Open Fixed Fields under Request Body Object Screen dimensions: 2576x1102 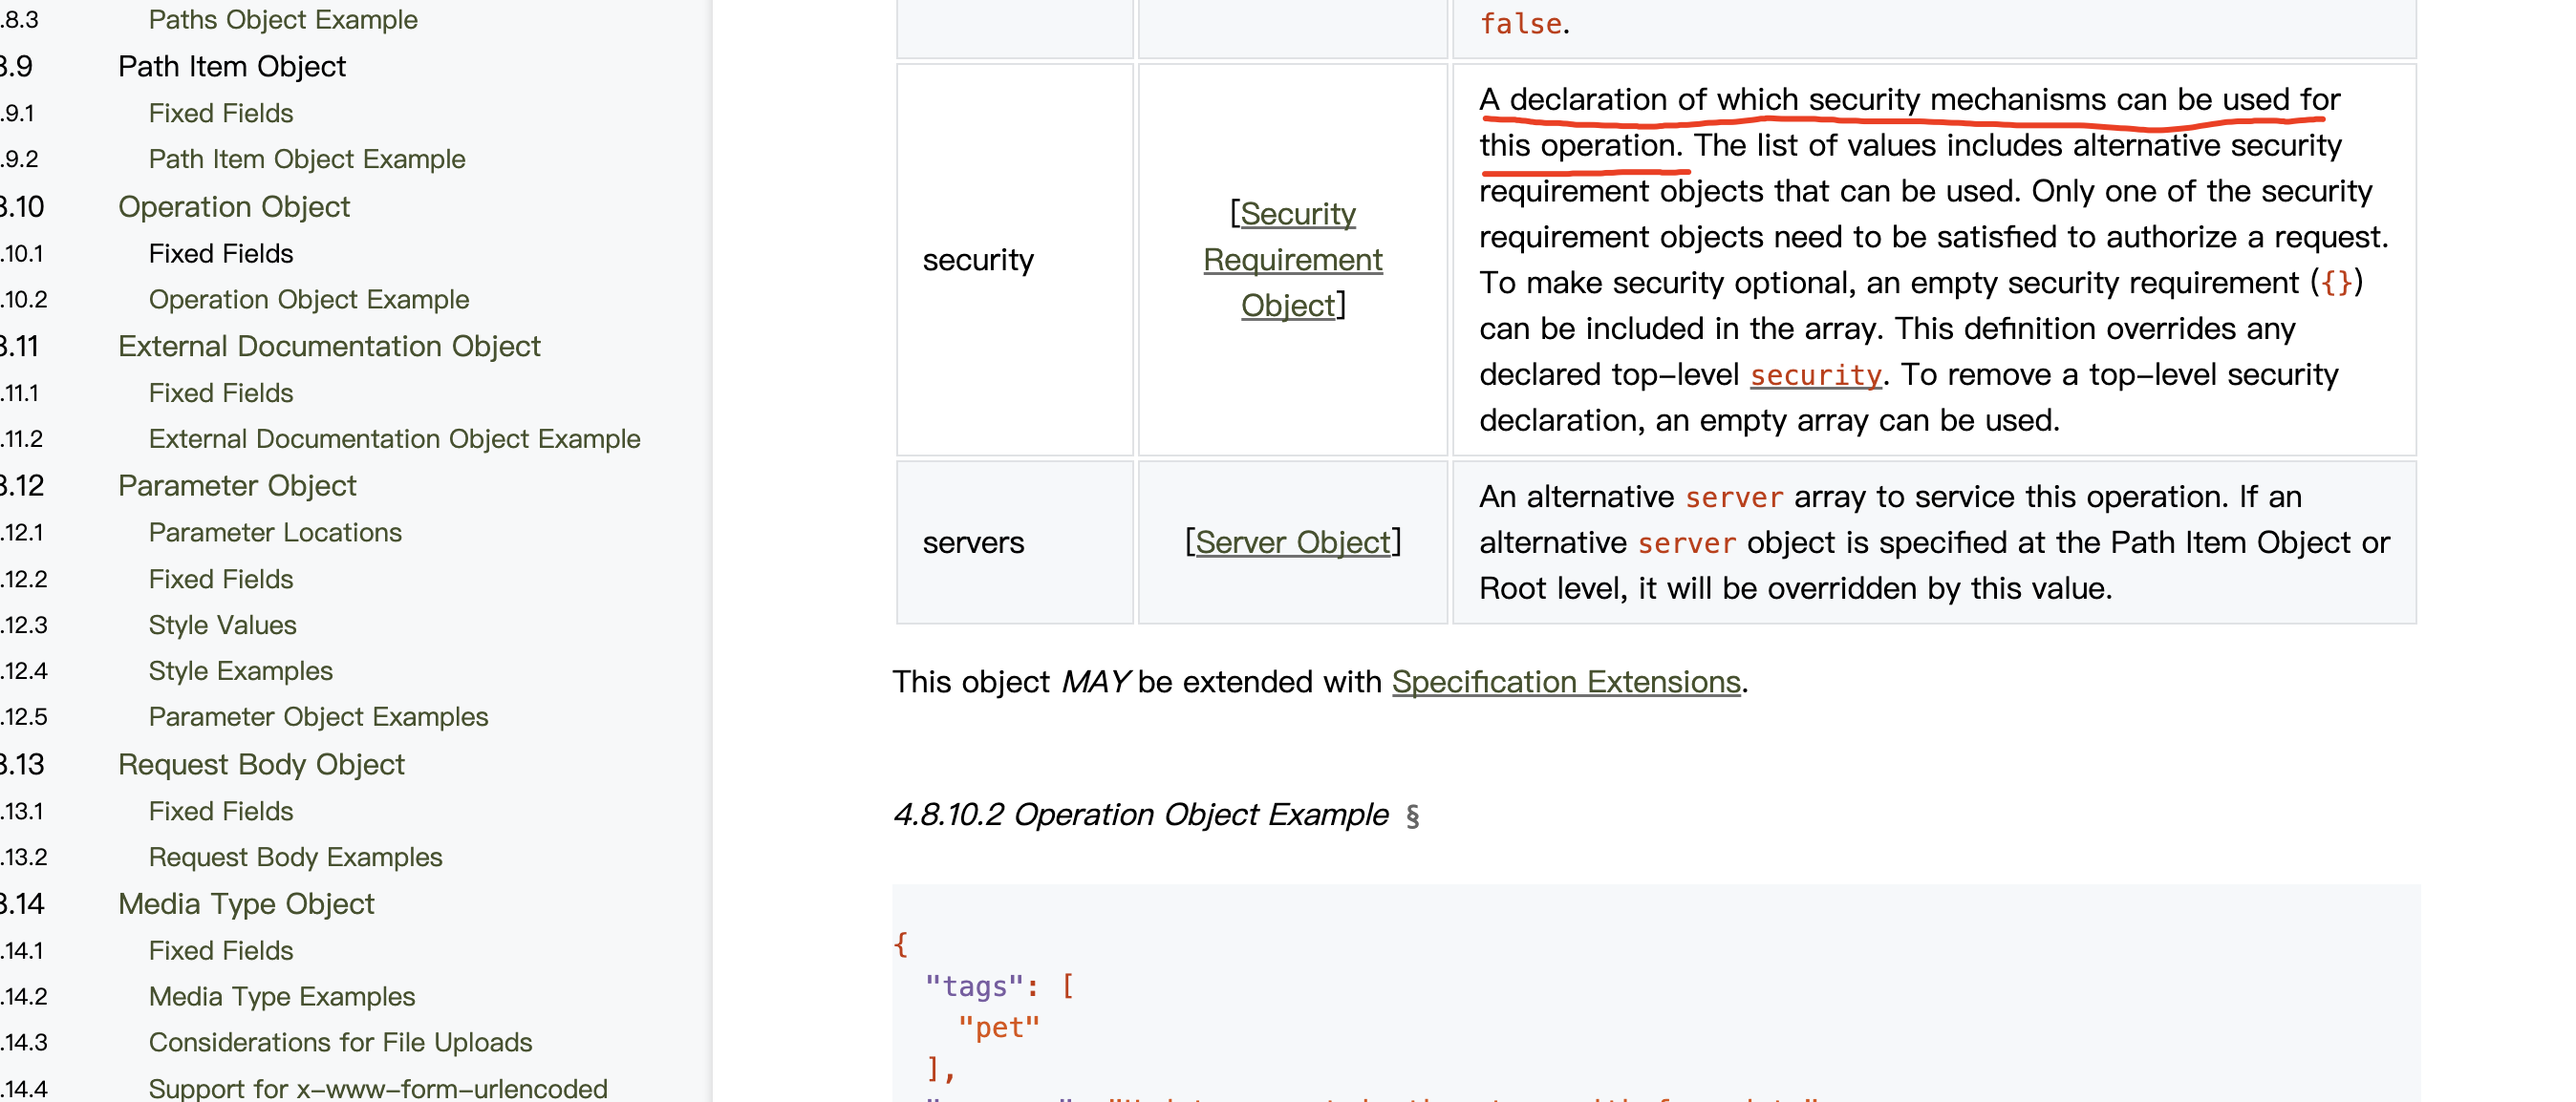(x=221, y=810)
